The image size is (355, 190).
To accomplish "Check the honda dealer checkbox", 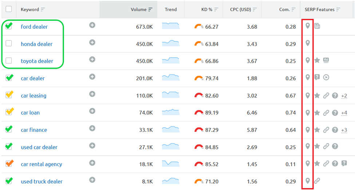I will tap(9, 43).
